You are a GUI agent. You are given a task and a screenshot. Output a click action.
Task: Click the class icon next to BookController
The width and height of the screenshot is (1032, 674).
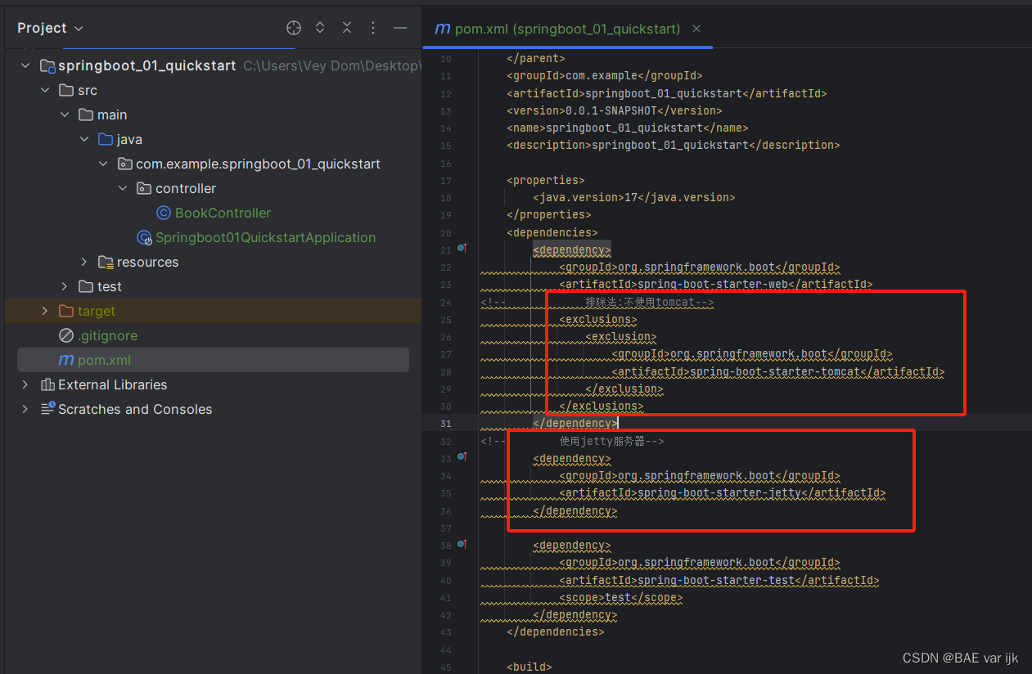pyautogui.click(x=162, y=213)
